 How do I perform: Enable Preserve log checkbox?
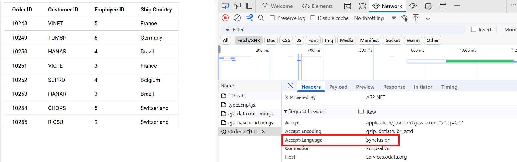click(272, 18)
